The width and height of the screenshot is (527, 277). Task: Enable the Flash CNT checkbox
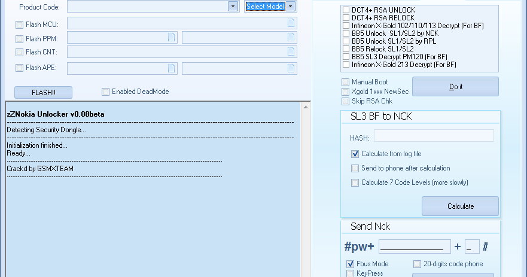(x=20, y=52)
